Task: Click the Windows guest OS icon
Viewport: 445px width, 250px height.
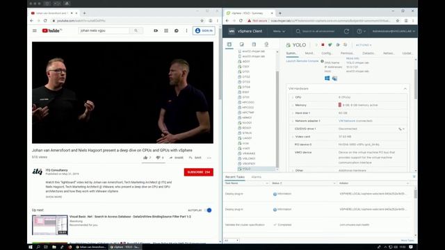Action: click(327, 78)
